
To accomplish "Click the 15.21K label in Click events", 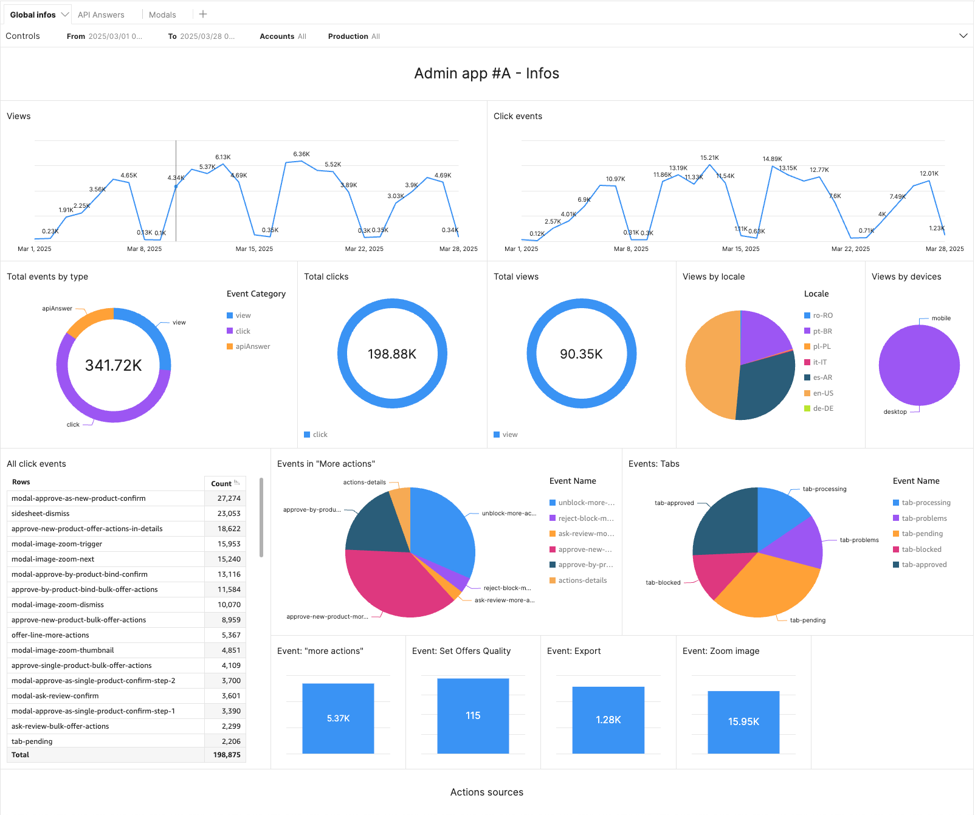I will 709,158.
